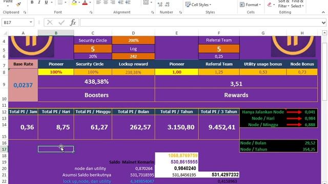The image size is (328, 184).
Task: Click the Merge & Center icon
Action: tap(146, 2)
